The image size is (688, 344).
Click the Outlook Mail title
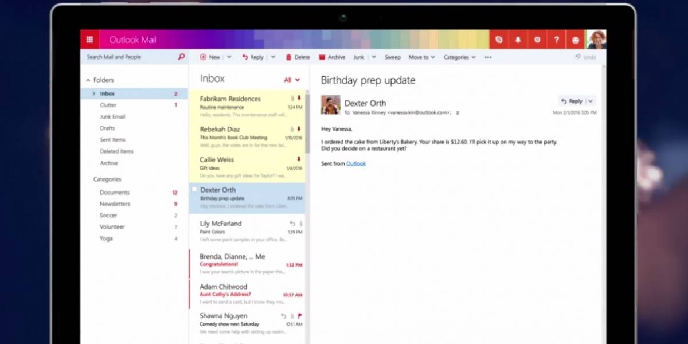[132, 40]
